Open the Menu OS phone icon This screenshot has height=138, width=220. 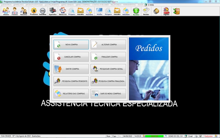click(63, 11)
